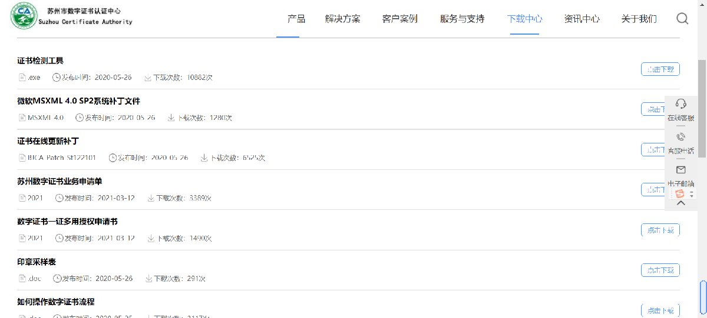707x318 pixels.
Task: Click the email envelope icon
Action: [680, 170]
